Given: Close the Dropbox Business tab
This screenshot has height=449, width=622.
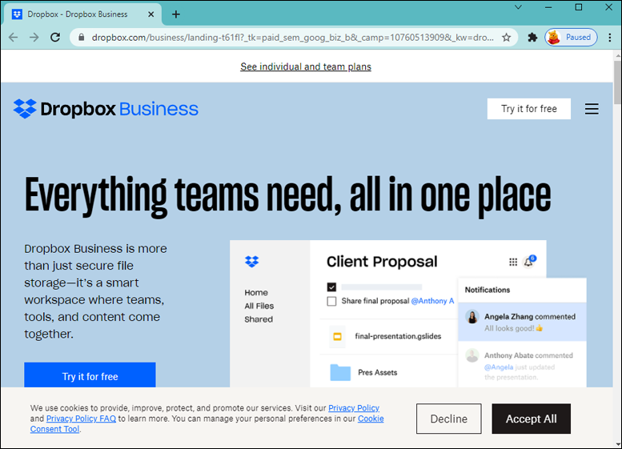Looking at the screenshot, I should pyautogui.click(x=150, y=14).
